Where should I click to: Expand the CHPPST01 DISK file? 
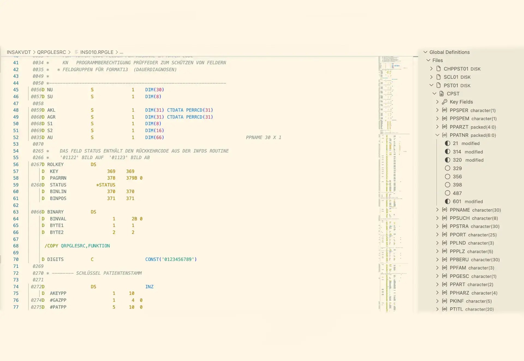pos(431,69)
